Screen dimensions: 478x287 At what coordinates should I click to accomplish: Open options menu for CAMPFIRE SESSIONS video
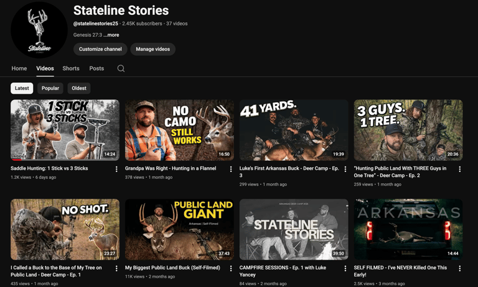pos(345,268)
